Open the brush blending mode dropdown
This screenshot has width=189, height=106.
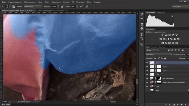tap(33, 6)
